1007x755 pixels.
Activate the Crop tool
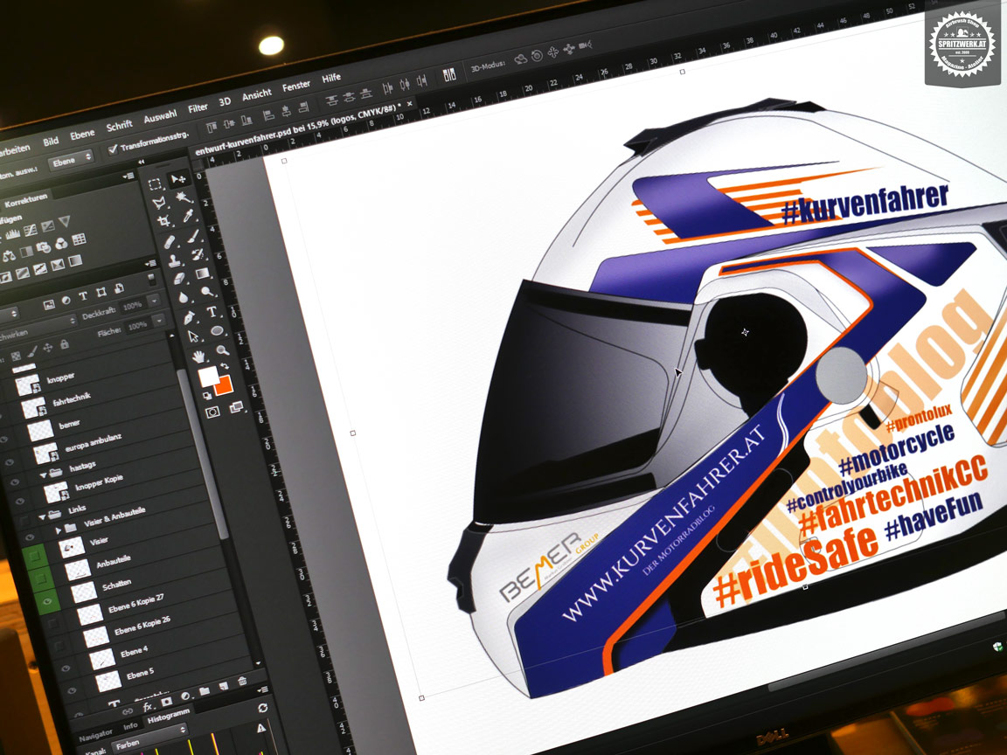(x=163, y=223)
